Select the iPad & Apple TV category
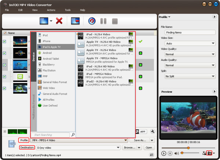This screenshot has height=160, width=220. pyautogui.click(x=56, y=47)
